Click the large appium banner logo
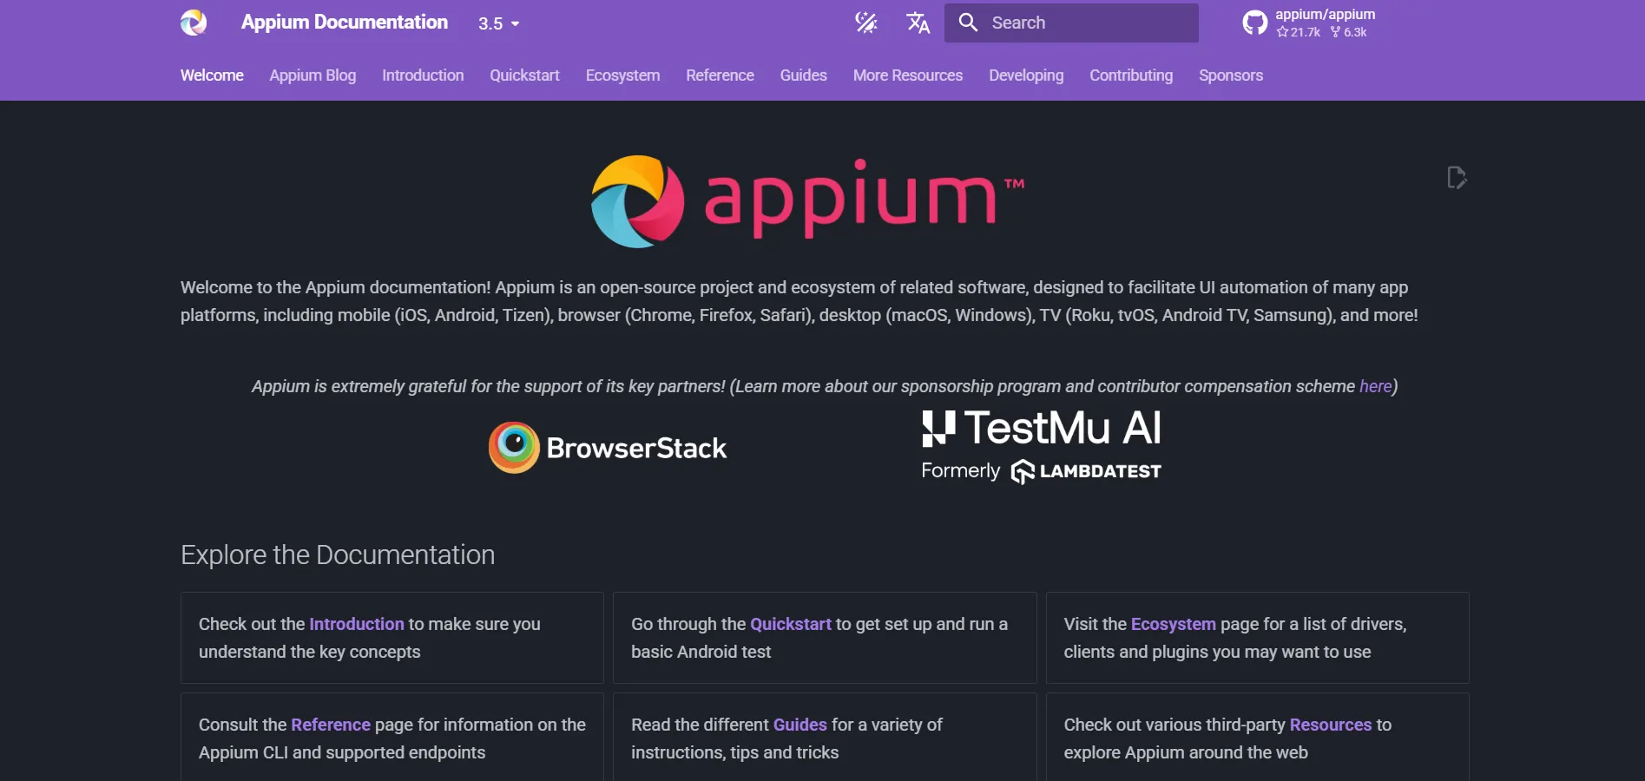 pyautogui.click(x=807, y=200)
